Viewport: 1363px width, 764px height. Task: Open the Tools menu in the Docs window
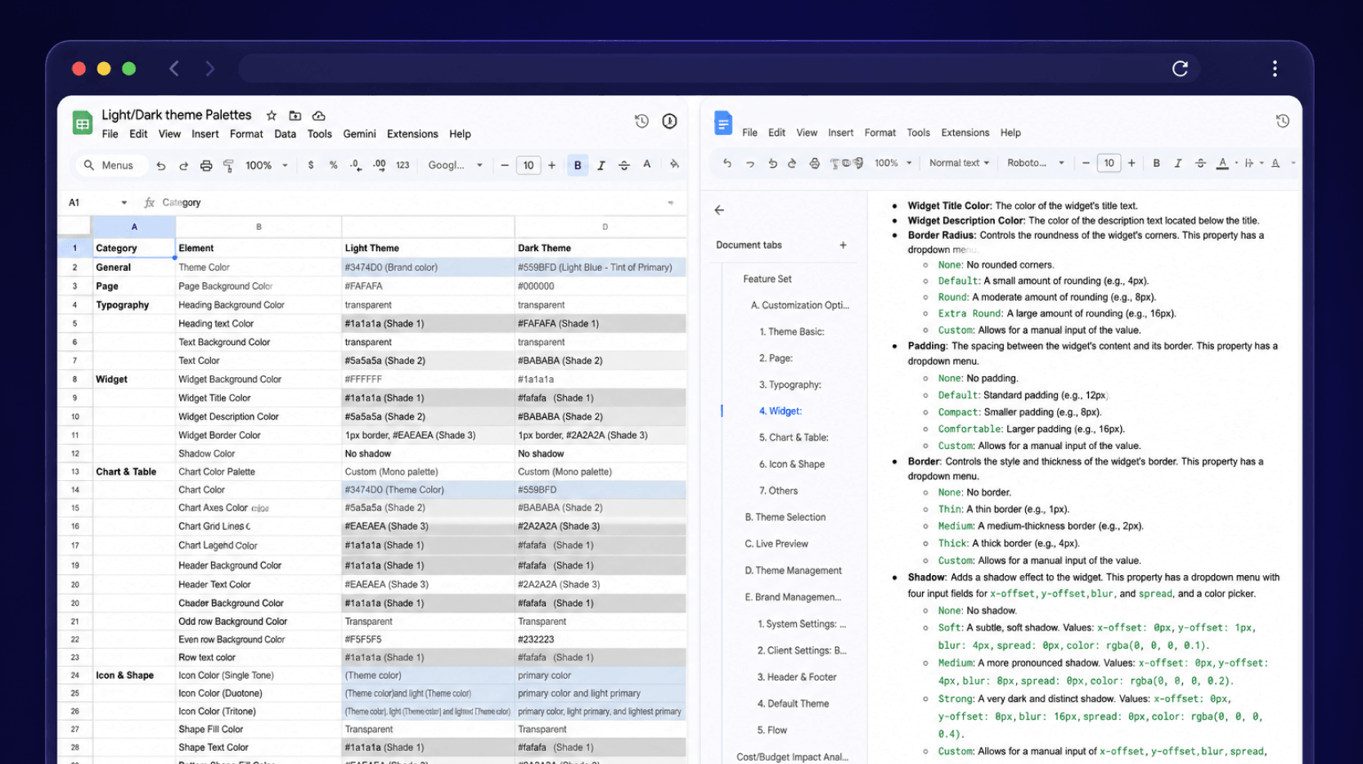tap(918, 133)
